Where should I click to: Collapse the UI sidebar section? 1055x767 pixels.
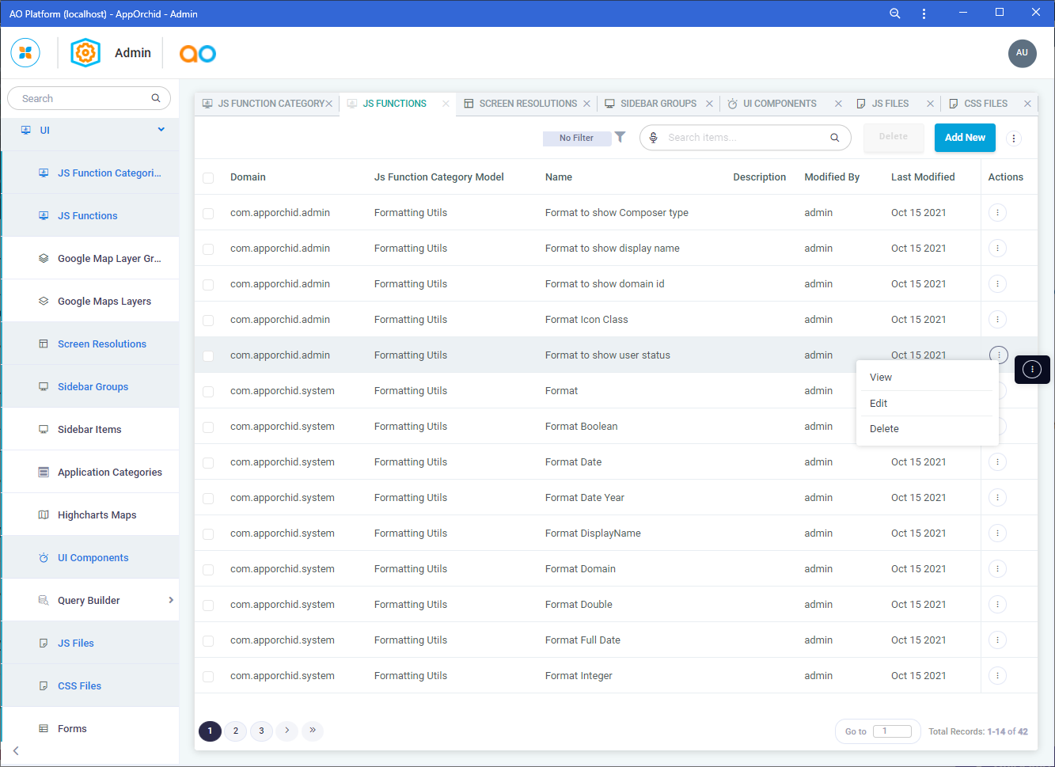pos(161,130)
